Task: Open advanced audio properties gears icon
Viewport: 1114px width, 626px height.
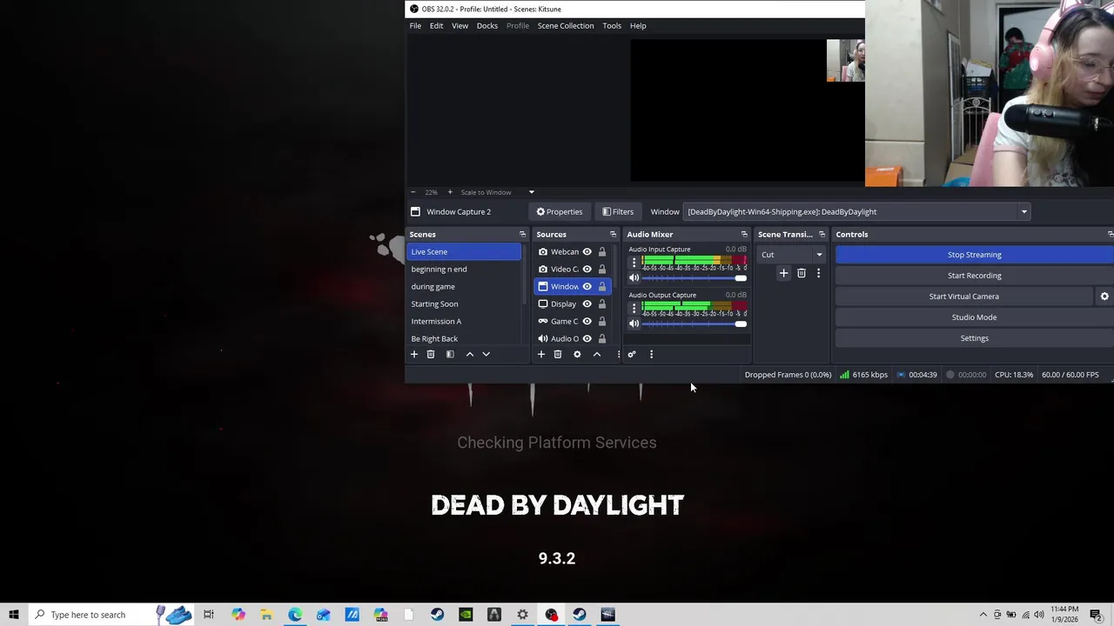Action: pyautogui.click(x=632, y=354)
